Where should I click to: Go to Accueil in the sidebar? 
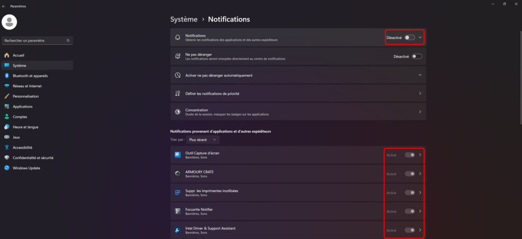click(37, 55)
